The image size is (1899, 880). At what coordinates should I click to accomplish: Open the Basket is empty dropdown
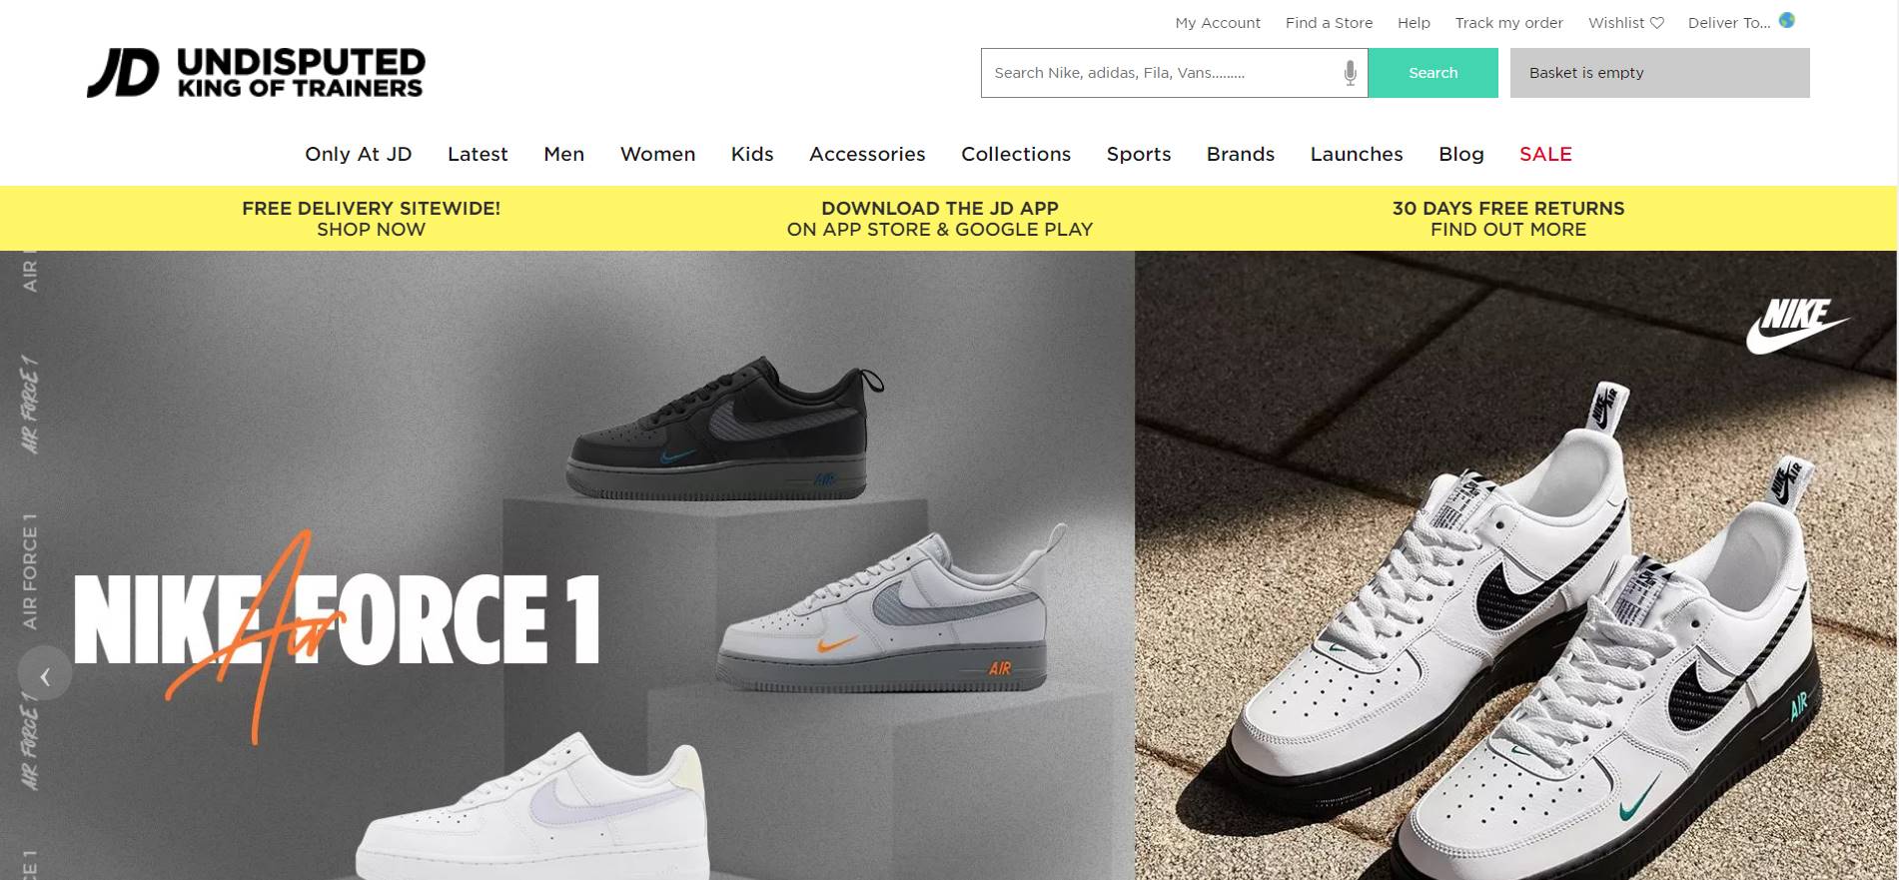[1659, 73]
